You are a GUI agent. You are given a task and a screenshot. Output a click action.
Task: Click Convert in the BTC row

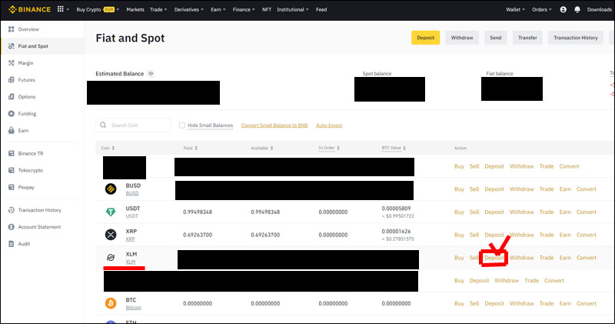[x=587, y=303]
